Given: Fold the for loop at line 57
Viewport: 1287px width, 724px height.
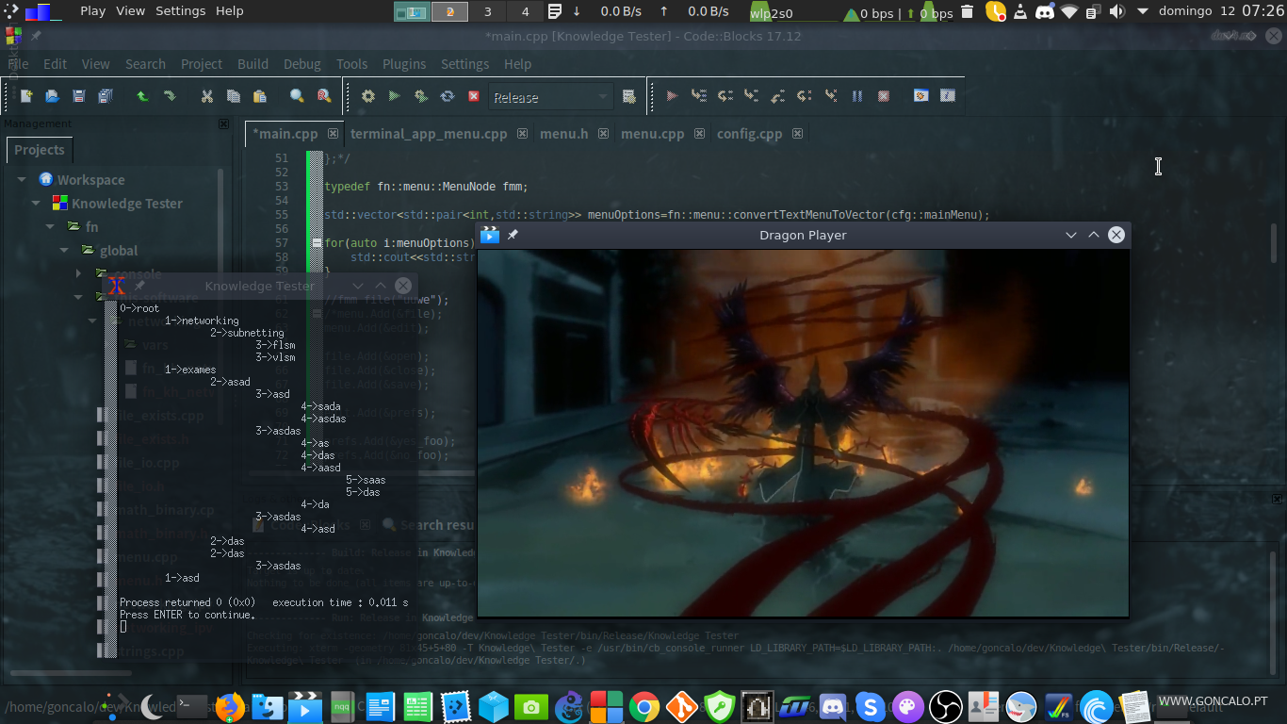Looking at the screenshot, I should 318,243.
